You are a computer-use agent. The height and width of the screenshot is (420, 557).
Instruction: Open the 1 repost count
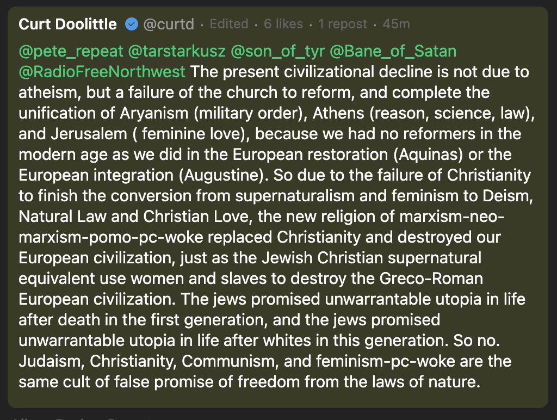(343, 24)
